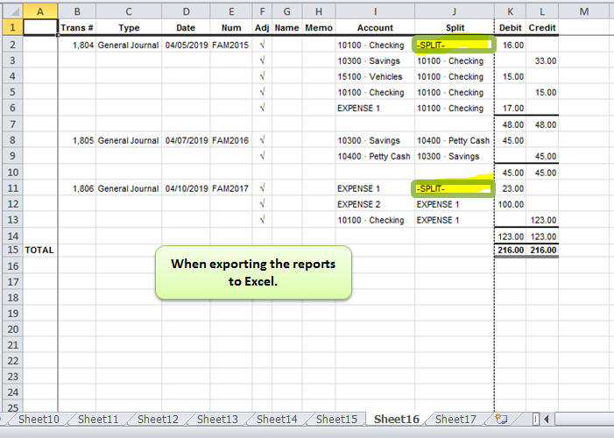Image resolution: width=614 pixels, height=438 pixels.
Task: Select the 216.00 total credit cell
Action: 542,250
